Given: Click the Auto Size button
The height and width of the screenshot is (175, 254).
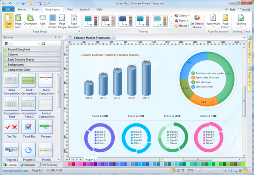Looking at the screenshot, I should tap(8, 21).
